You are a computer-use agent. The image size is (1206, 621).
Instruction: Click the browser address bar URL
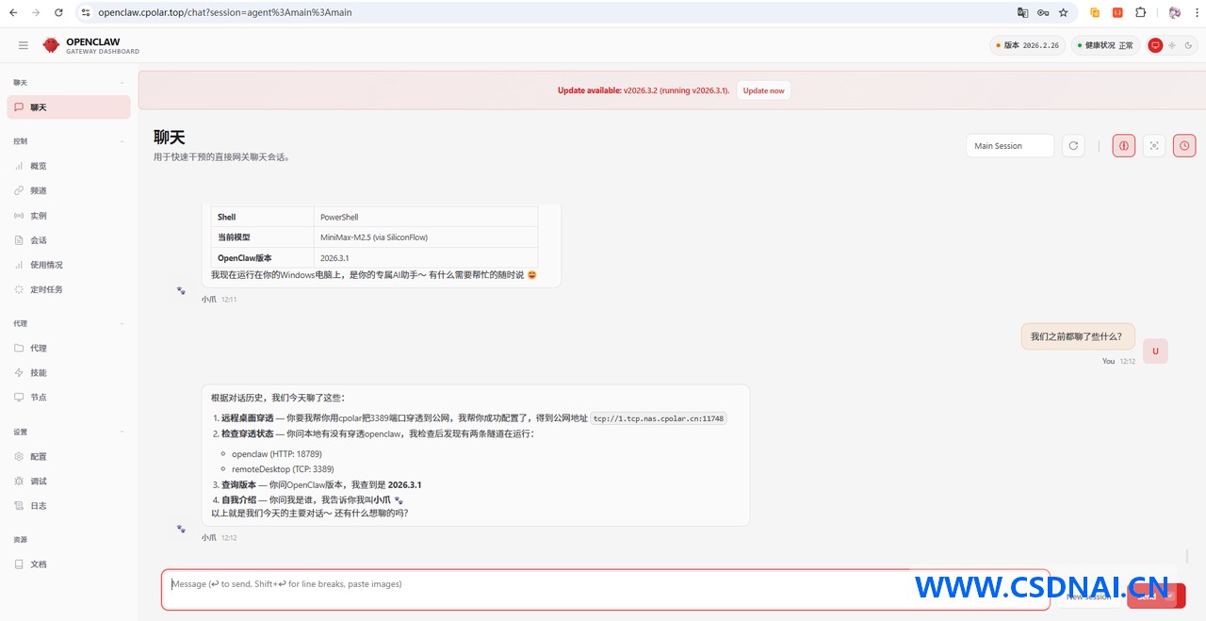(225, 12)
